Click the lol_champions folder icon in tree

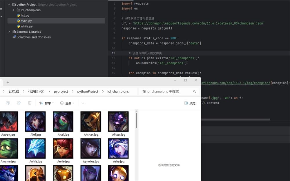pos(18,10)
